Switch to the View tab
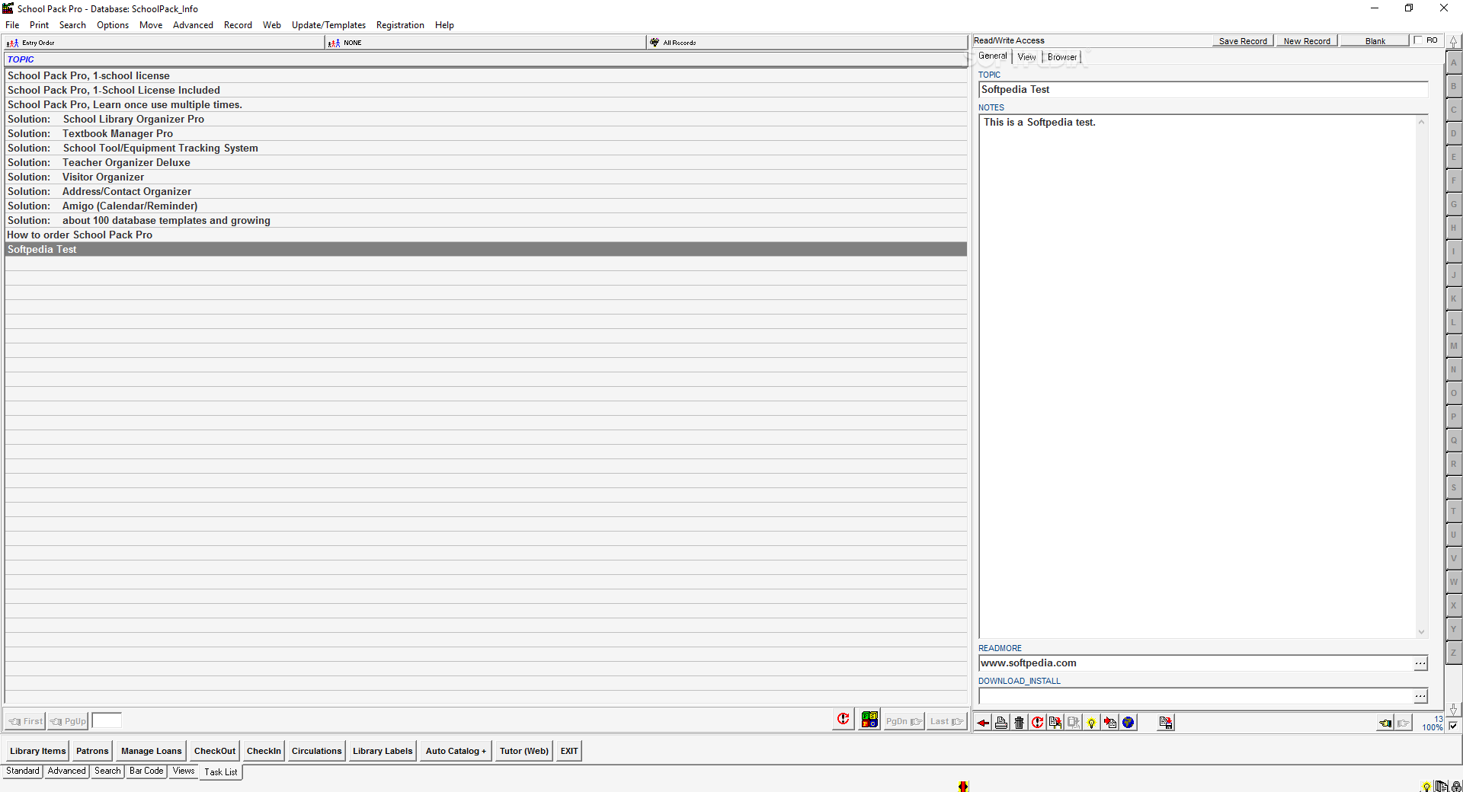 tap(1026, 57)
